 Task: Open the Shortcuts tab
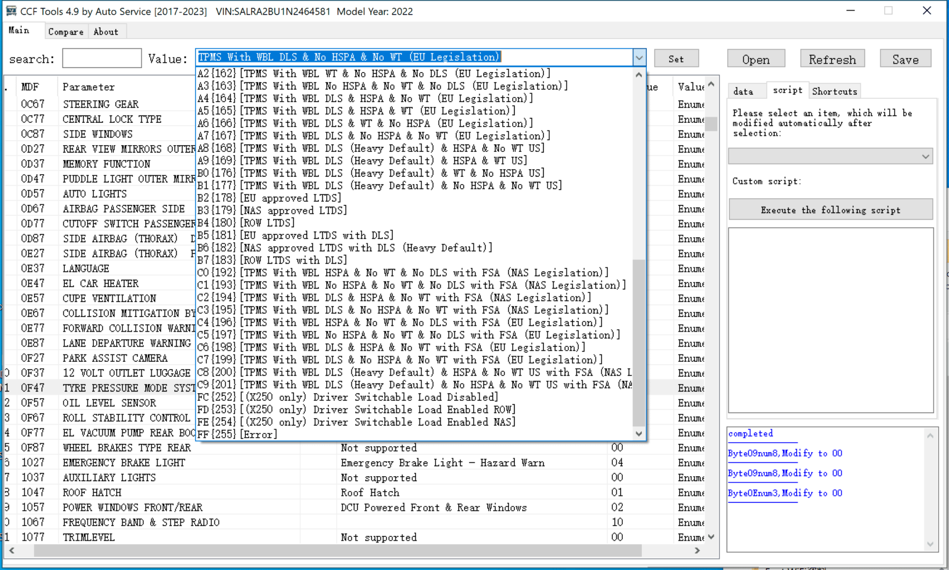(834, 91)
